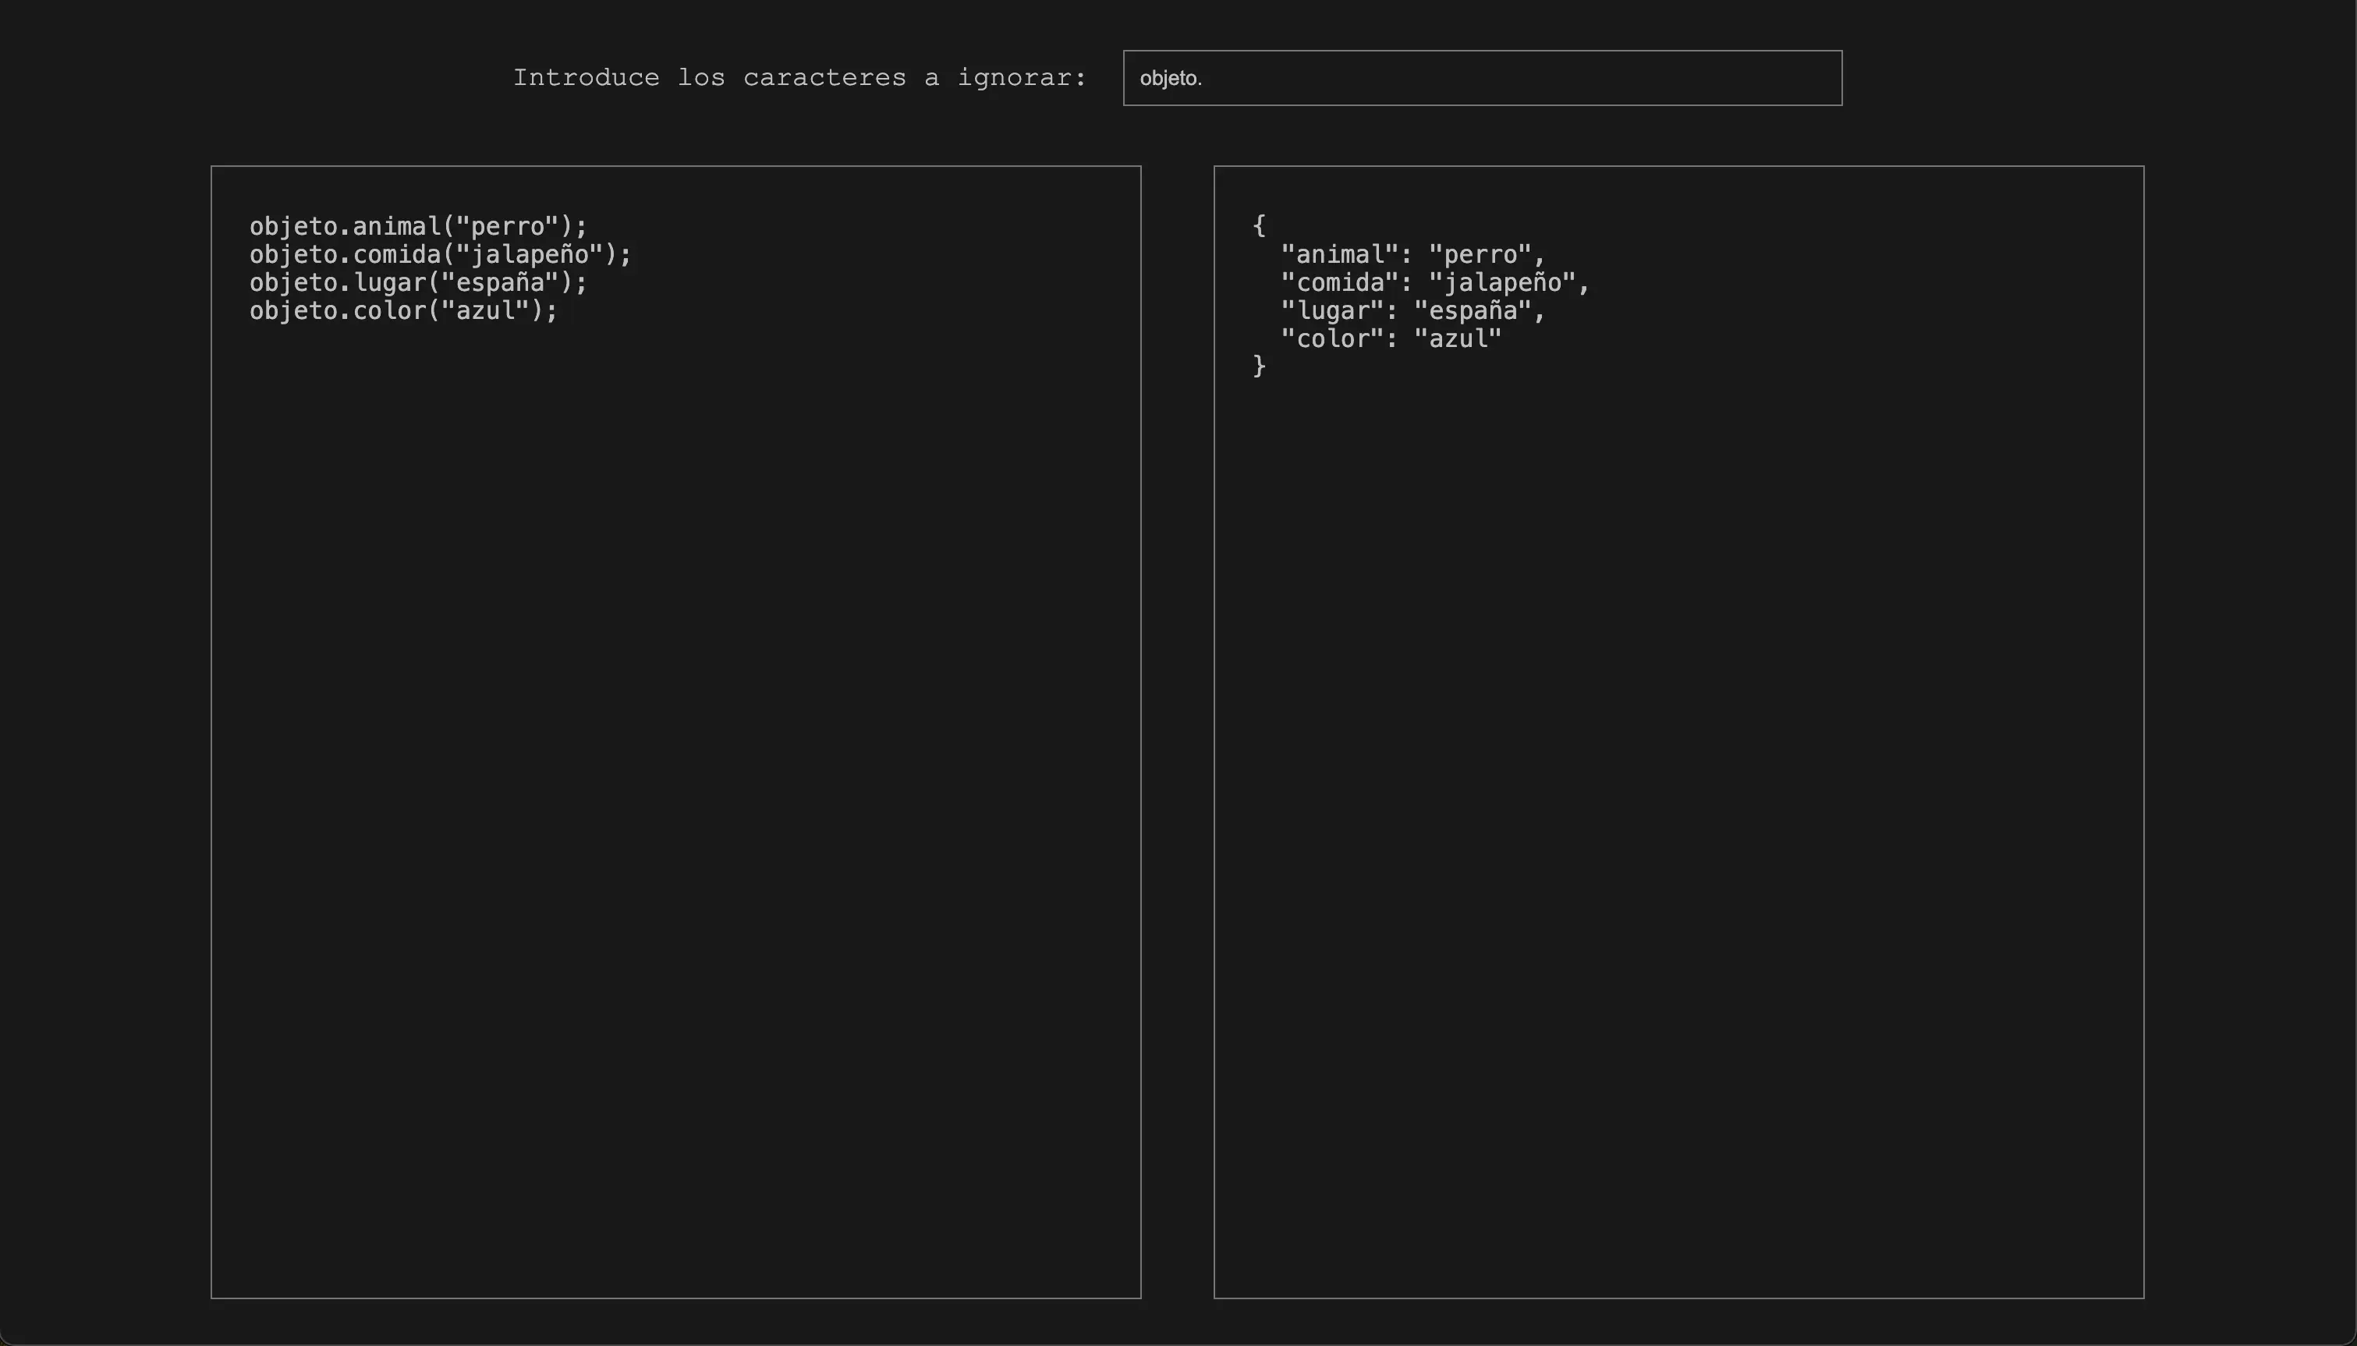Image resolution: width=2357 pixels, height=1346 pixels.
Task: Click the "lugar": "españa" JSON line
Action: tap(1412, 310)
